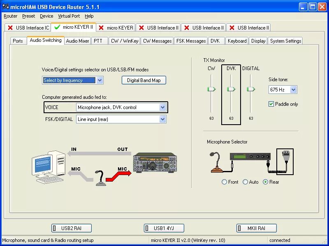Click the red MIC arrow toward radio

(x=118, y=176)
